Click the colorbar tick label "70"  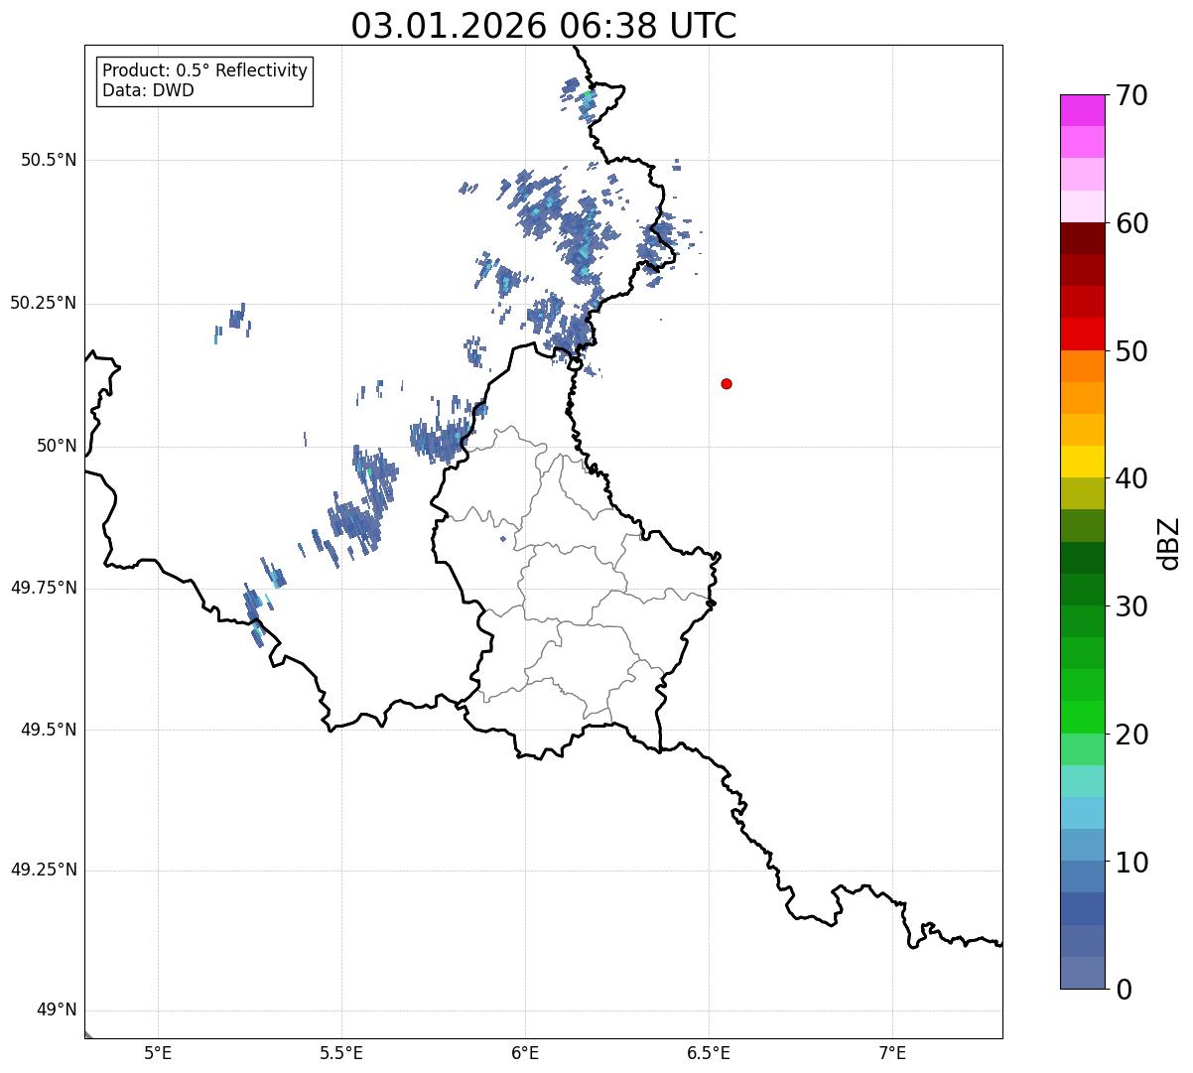(x=1130, y=95)
